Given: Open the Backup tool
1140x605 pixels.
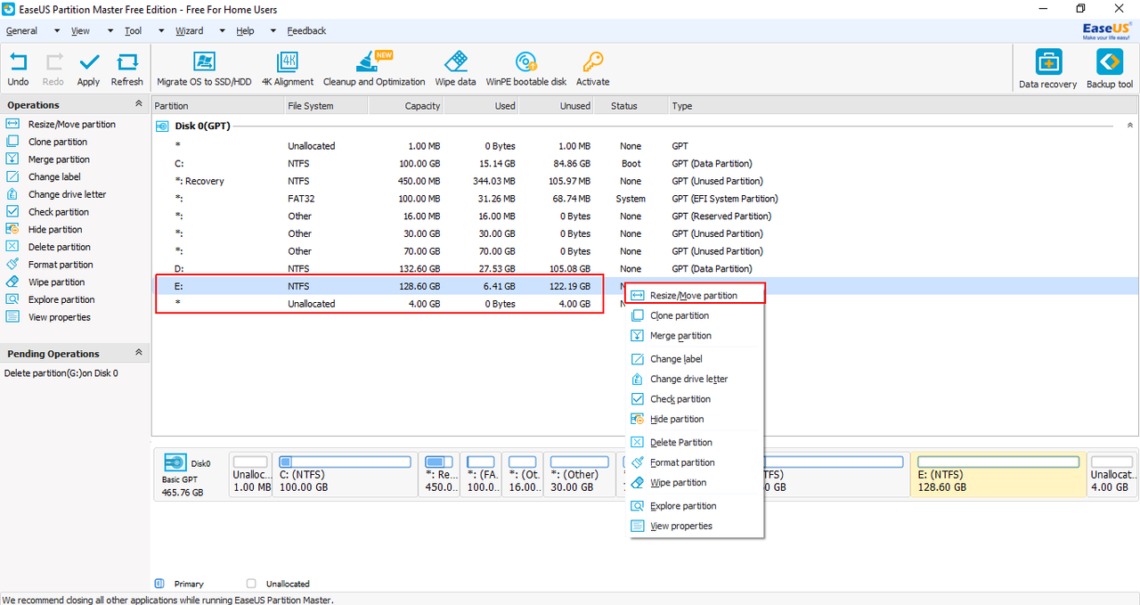Looking at the screenshot, I should [x=1110, y=69].
